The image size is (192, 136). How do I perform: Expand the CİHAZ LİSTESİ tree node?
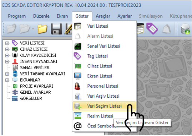pyautogui.click(x=7, y=49)
